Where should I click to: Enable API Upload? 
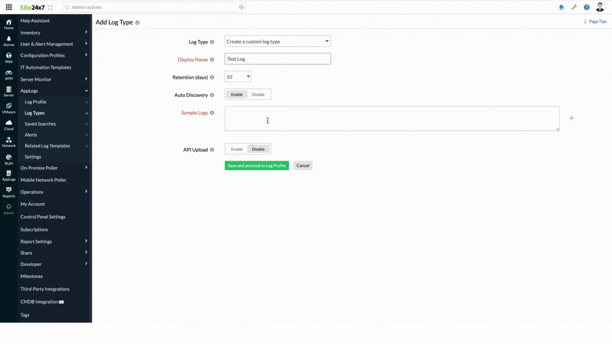point(237,149)
